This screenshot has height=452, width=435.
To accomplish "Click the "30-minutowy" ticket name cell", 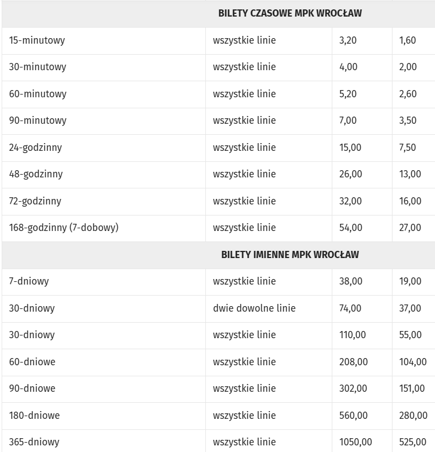I will point(38,67).
